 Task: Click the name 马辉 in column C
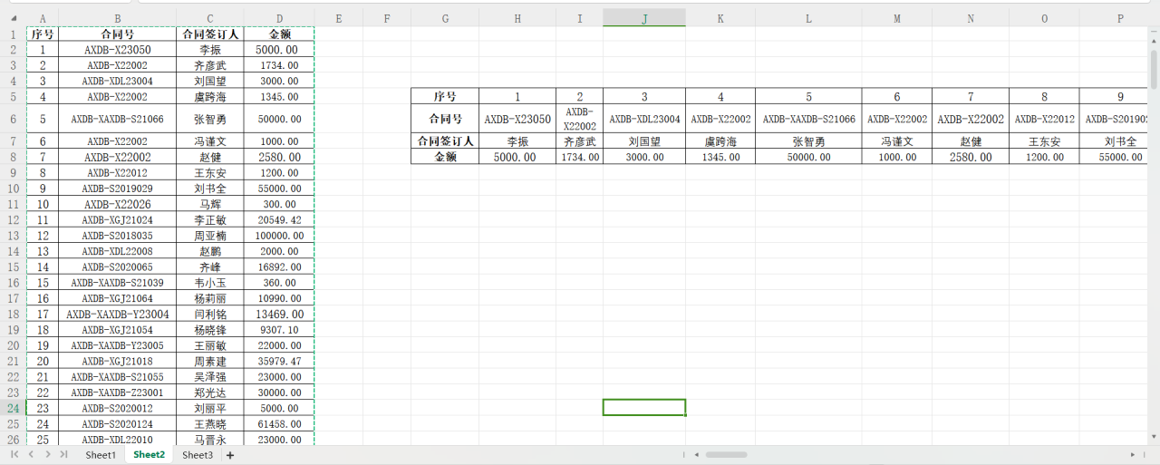(x=210, y=205)
